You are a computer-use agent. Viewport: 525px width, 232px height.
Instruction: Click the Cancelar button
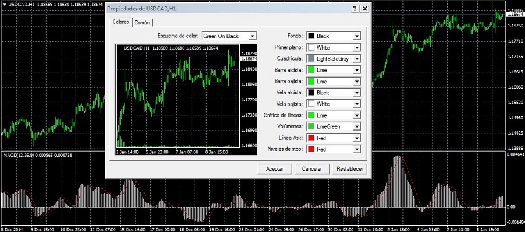[x=312, y=169]
